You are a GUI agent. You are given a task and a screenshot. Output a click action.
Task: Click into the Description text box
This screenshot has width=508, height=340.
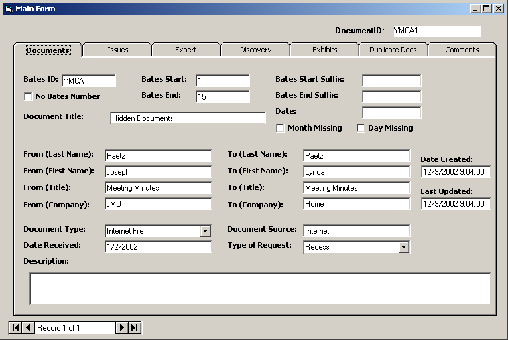pos(260,288)
